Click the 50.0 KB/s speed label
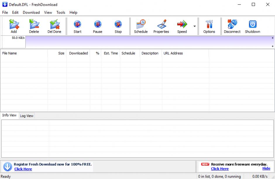The image size is (275, 179). [x=18, y=38]
